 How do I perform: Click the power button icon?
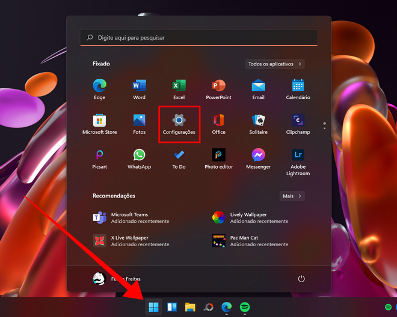click(301, 279)
